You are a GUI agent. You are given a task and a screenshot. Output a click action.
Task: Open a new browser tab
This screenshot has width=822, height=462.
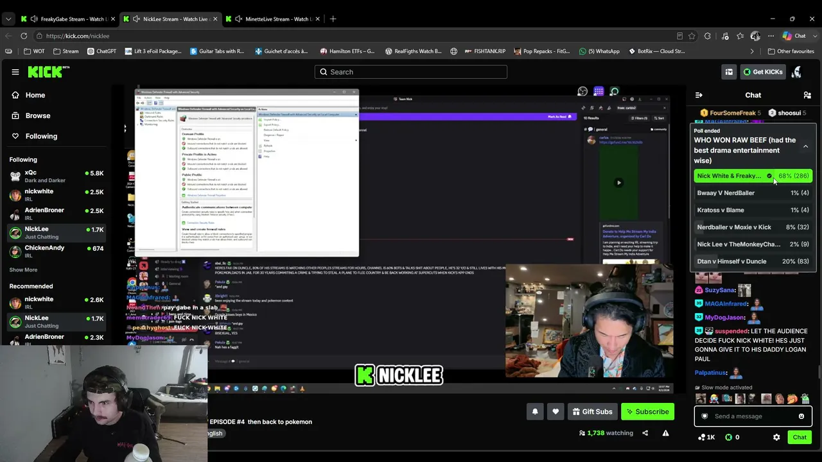coord(333,19)
